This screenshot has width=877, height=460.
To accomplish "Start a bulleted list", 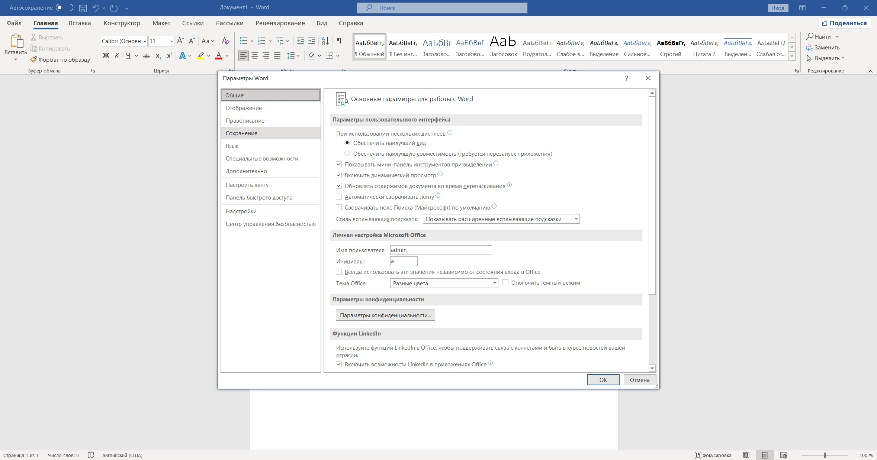I will tap(243, 41).
